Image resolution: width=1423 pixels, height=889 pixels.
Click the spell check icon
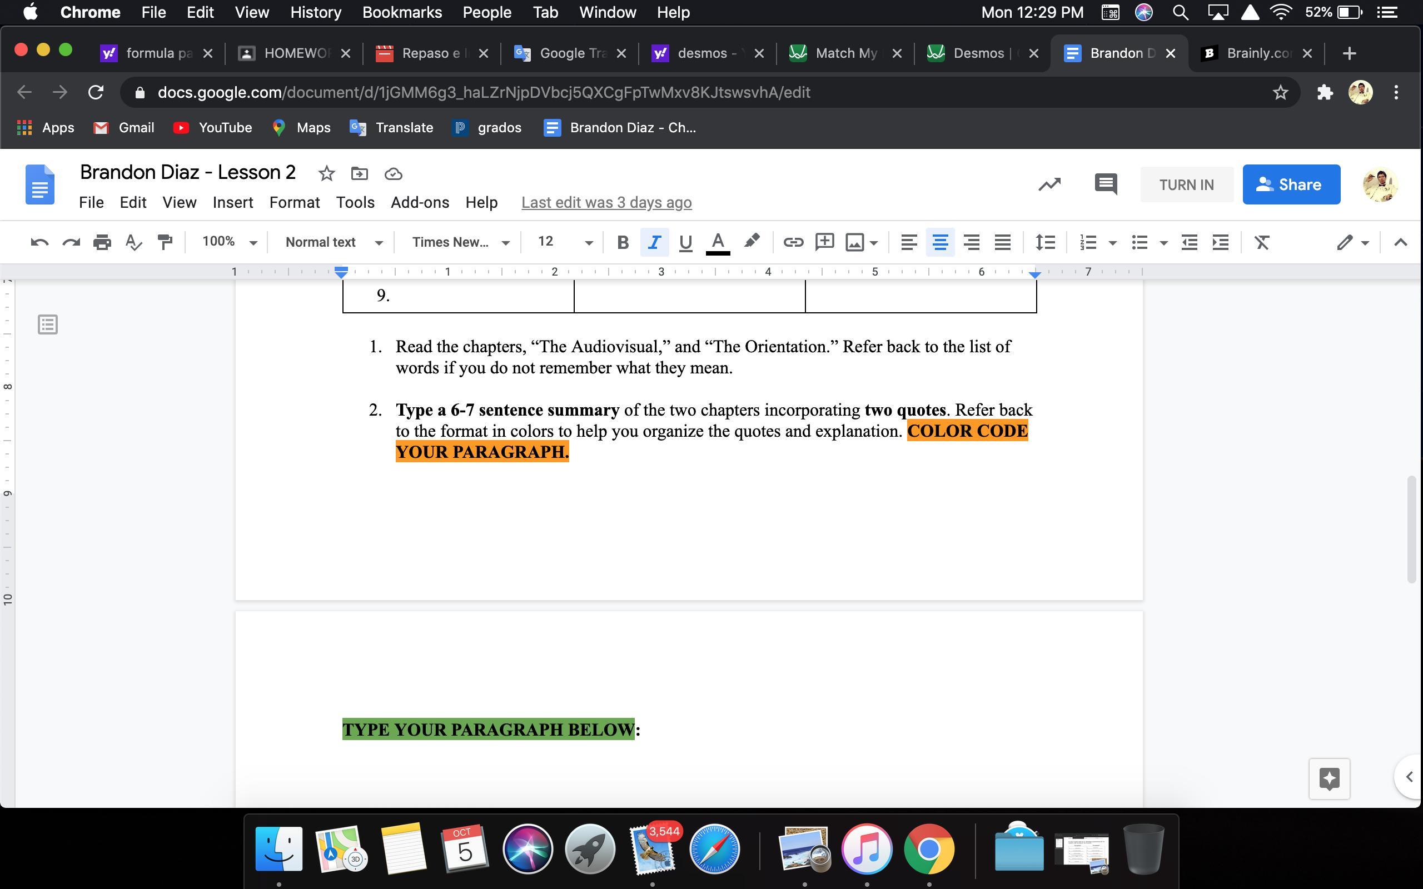134,242
